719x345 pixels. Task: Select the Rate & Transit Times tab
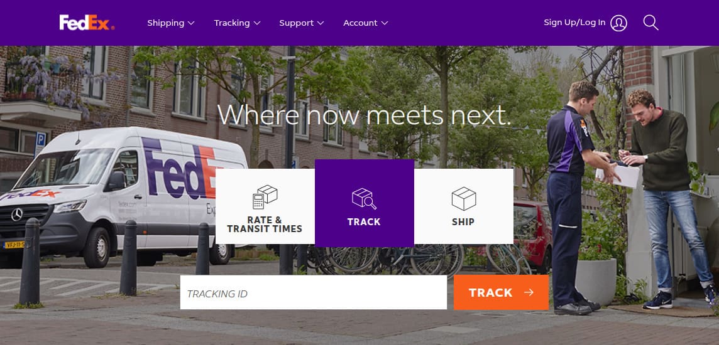tap(265, 206)
